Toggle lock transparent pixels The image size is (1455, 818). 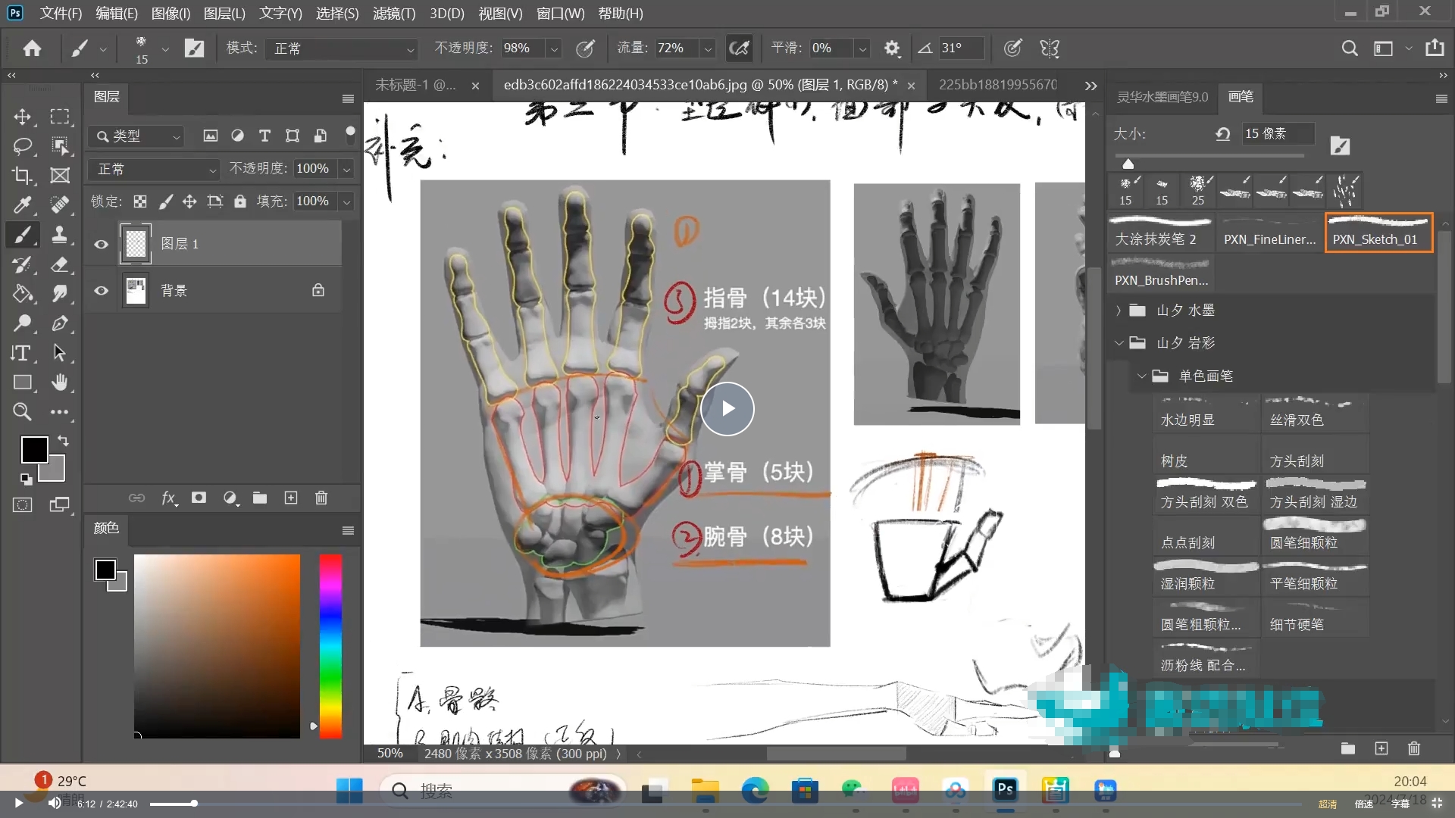tap(140, 201)
